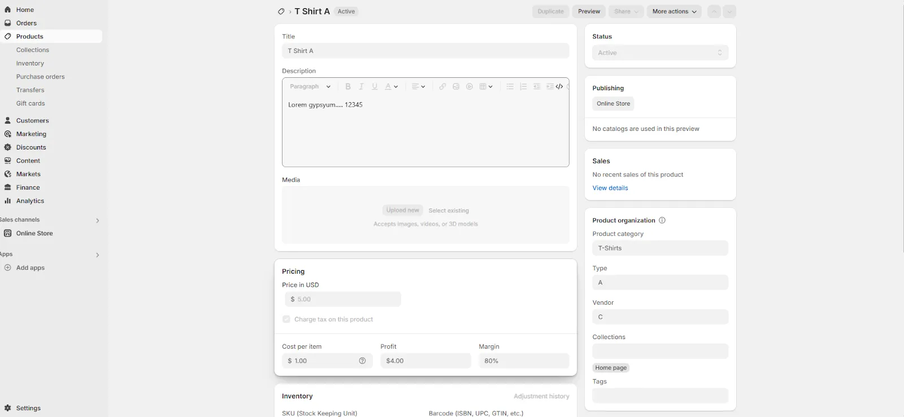Toggle bold formatting in description toolbar
Viewport: 904px width, 417px height.
[x=348, y=86]
